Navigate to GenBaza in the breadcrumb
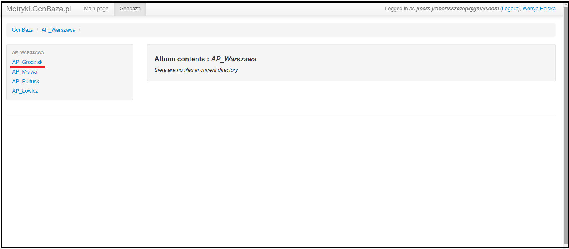Viewport: 569px width, 249px height. click(x=23, y=30)
